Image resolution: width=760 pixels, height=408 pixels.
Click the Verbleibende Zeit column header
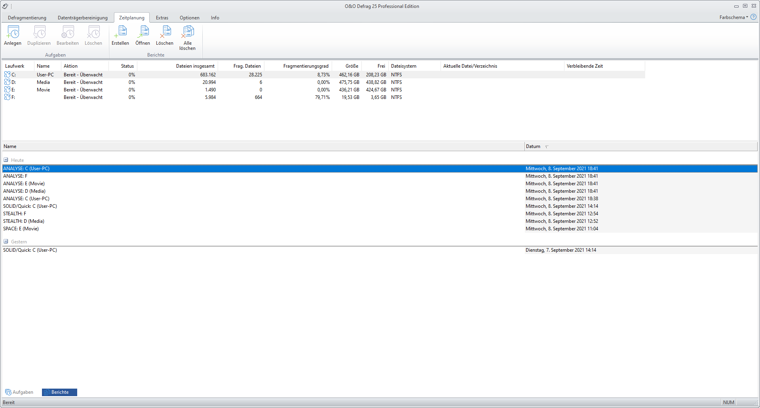click(604, 66)
